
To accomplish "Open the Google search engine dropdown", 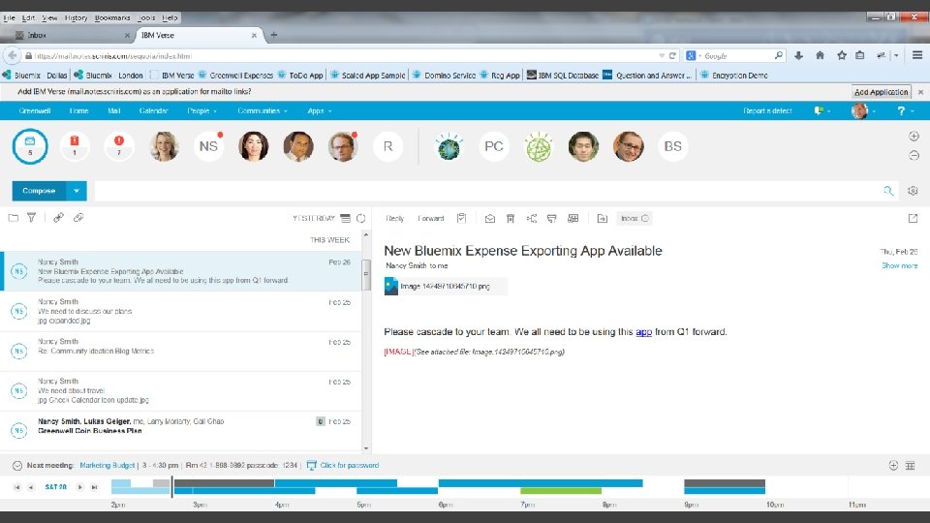I will pos(694,56).
